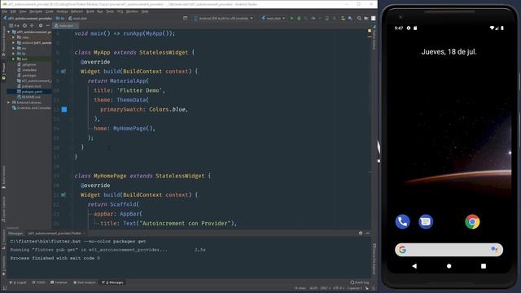Screen dimensions: 521x293
Task: Open the toolbar search magnifier
Action: 359,18
